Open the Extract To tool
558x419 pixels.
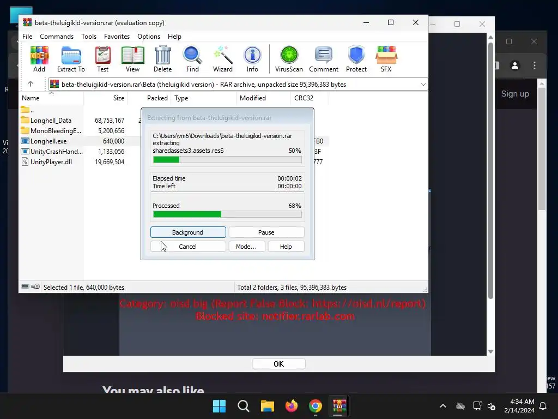[x=71, y=59]
